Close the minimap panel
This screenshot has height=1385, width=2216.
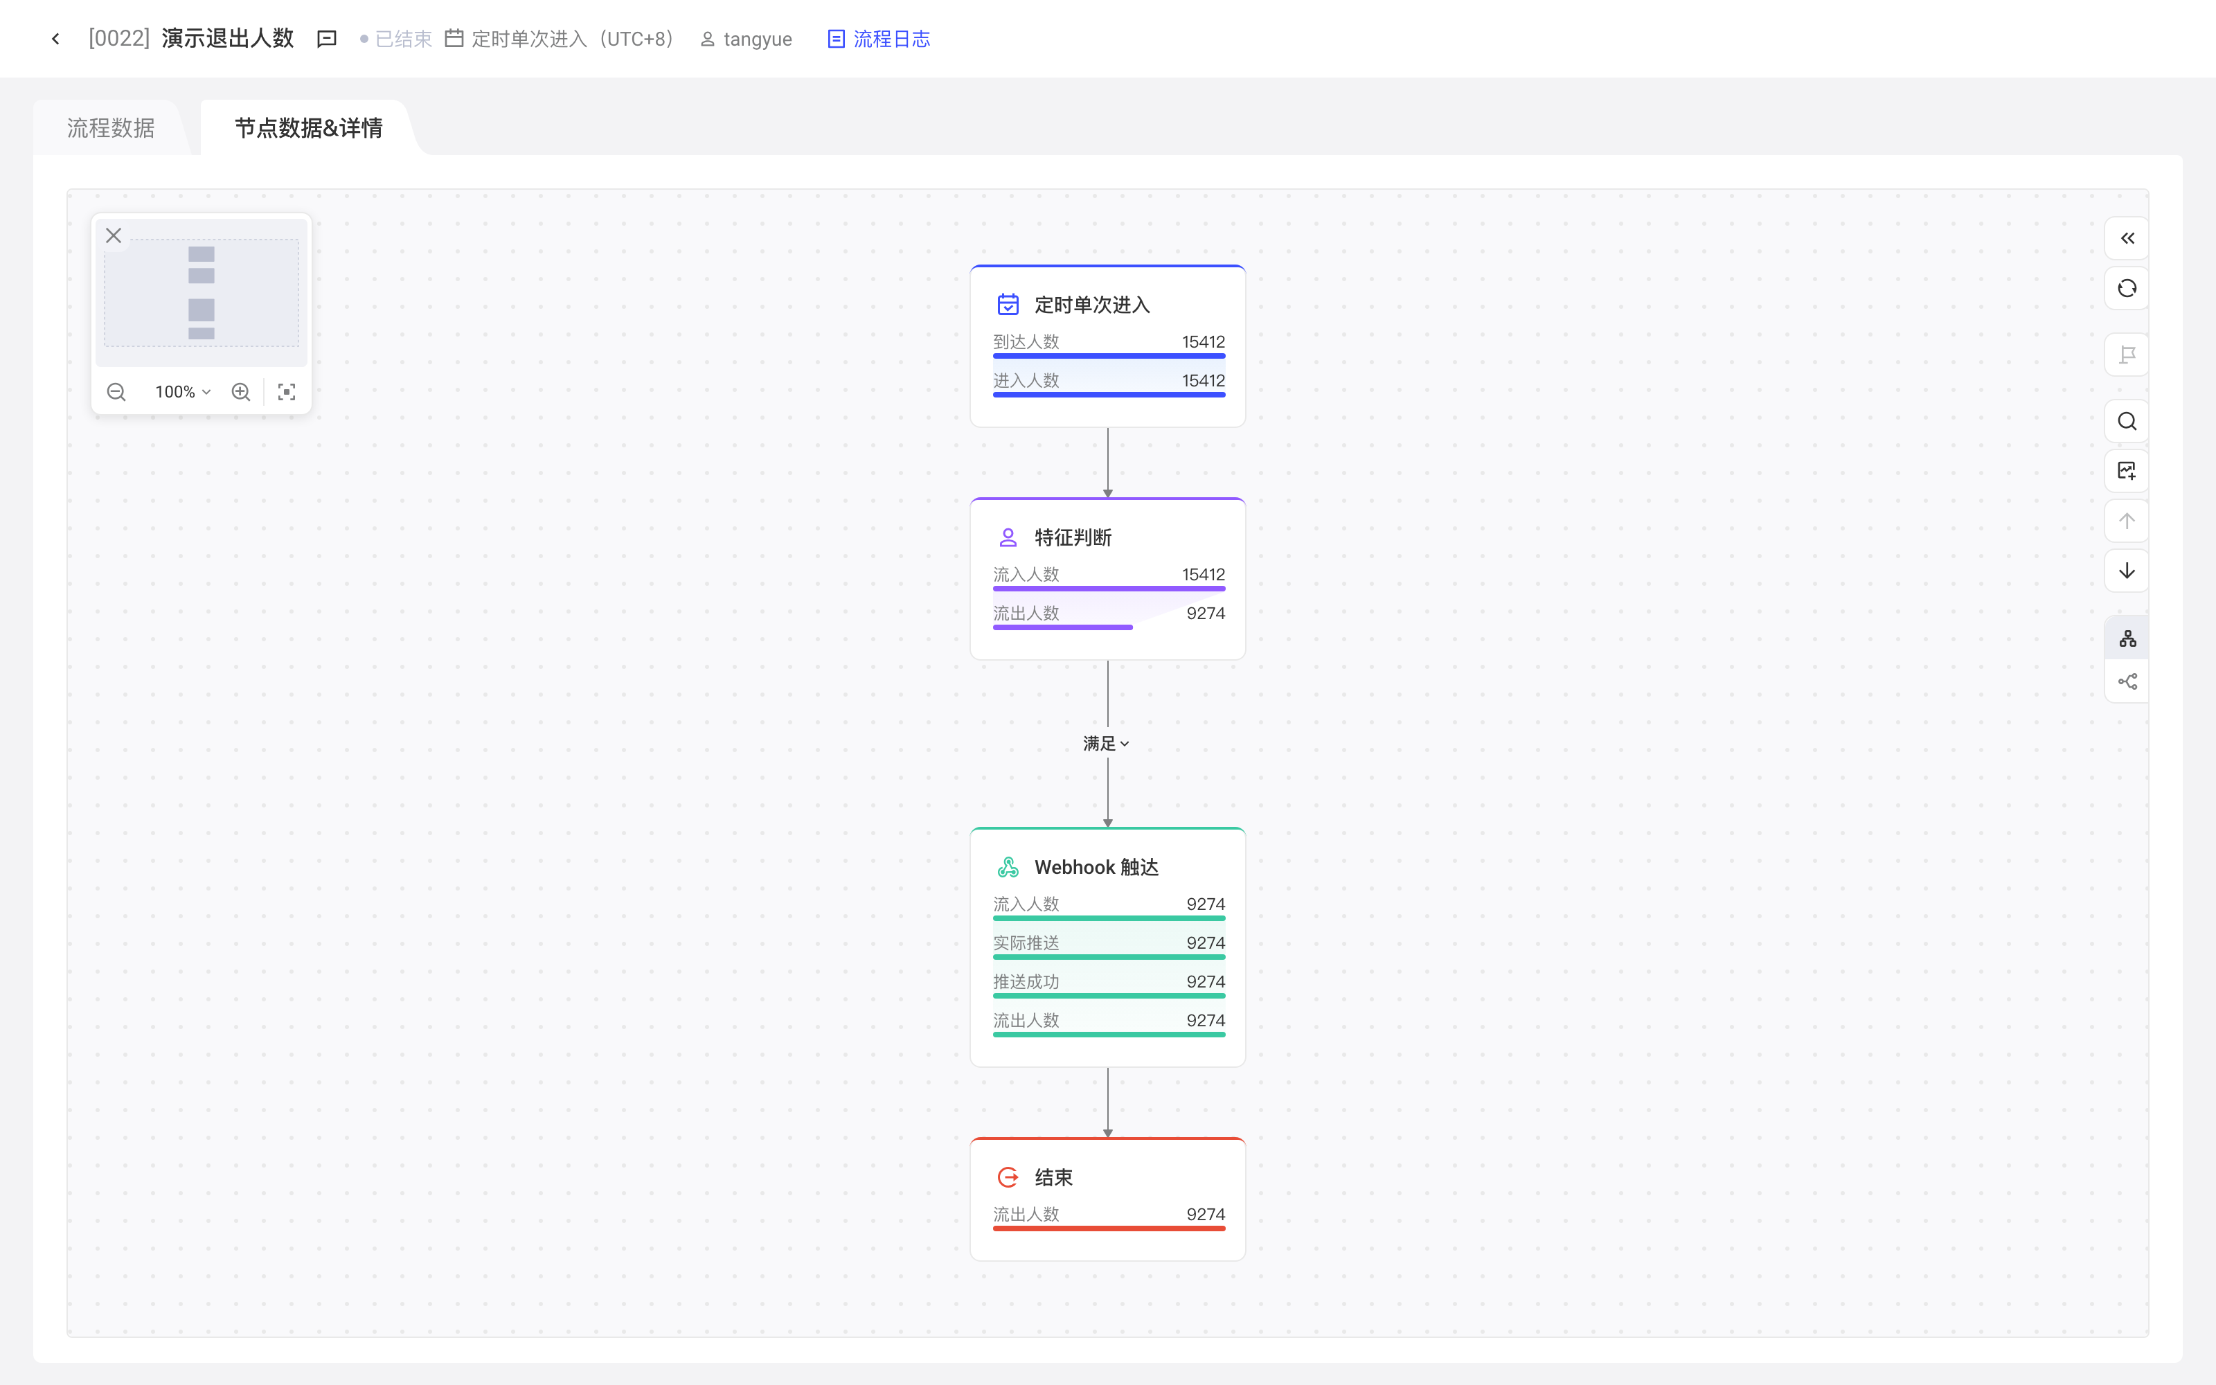tap(114, 235)
